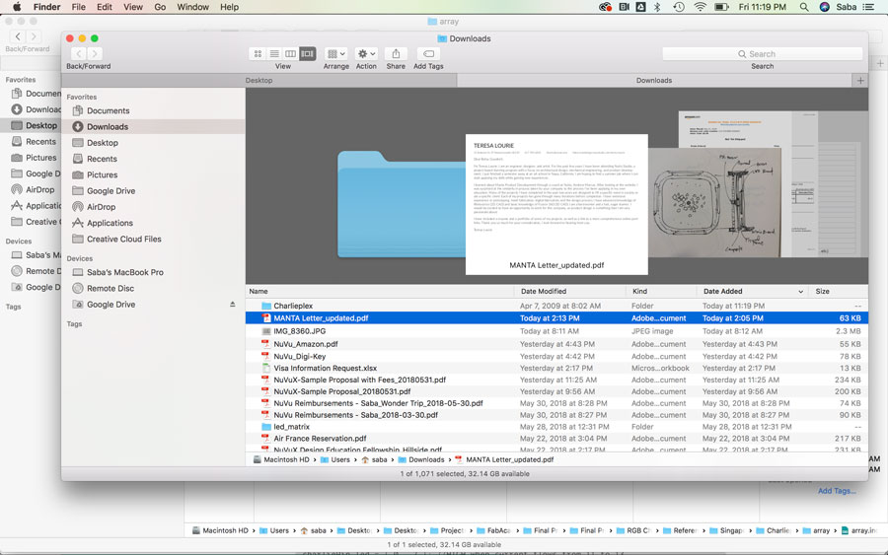
Task: Select Cover Flow view button
Action: [308, 54]
